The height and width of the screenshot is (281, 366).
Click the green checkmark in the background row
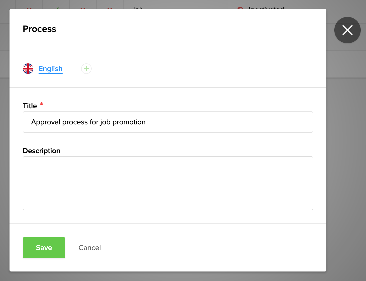pos(57,8)
